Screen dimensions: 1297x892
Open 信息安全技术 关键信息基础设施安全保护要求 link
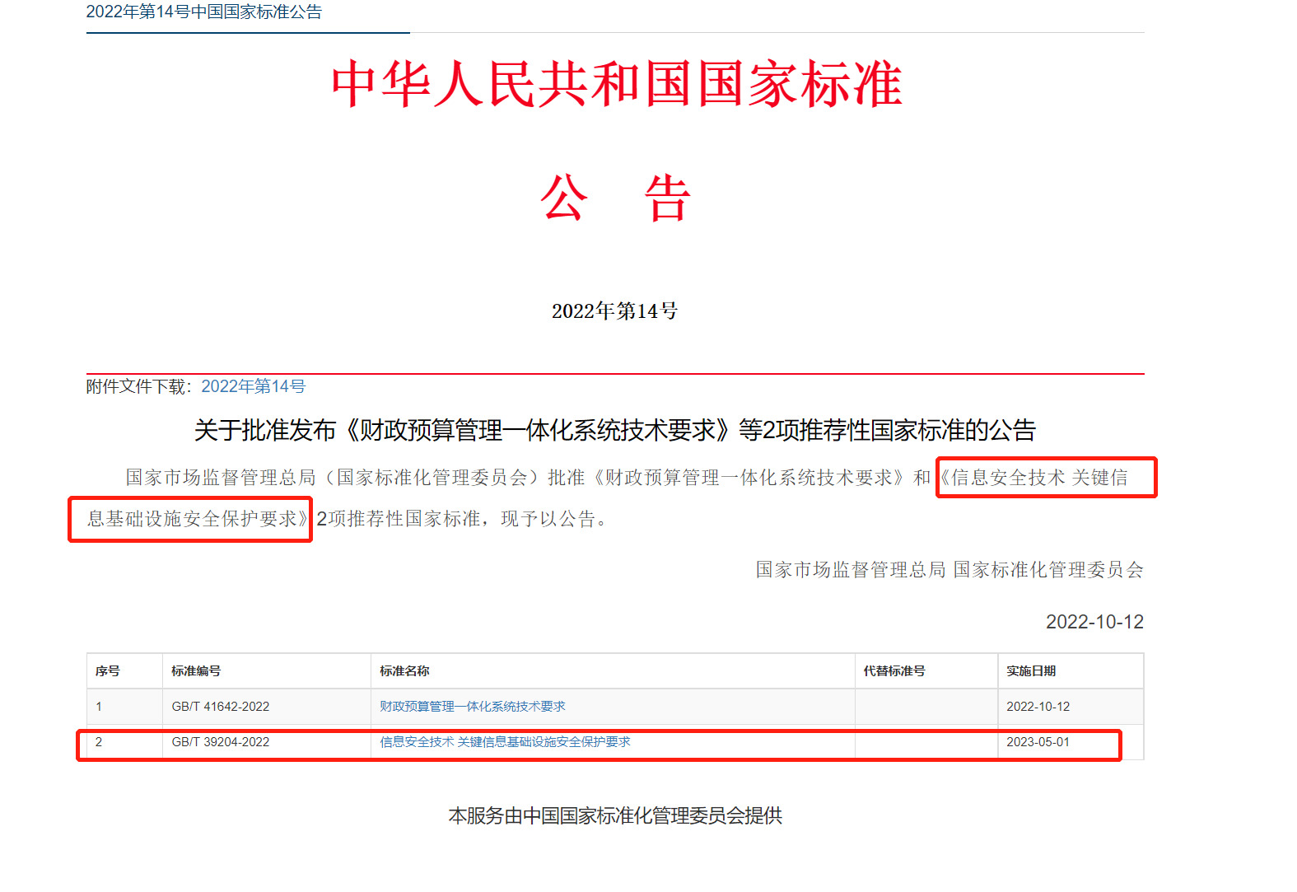tap(505, 742)
